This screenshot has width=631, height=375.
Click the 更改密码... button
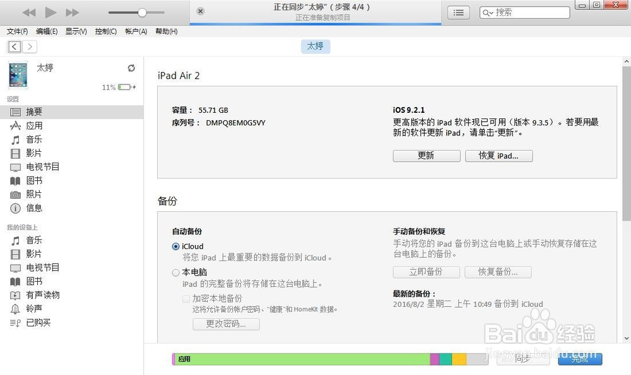(x=226, y=324)
